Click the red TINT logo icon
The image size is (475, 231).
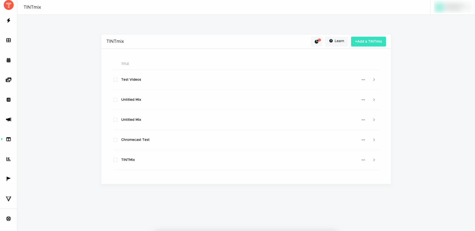tap(8, 5)
